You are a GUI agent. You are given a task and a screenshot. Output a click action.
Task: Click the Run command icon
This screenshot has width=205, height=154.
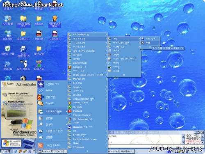point(41,138)
